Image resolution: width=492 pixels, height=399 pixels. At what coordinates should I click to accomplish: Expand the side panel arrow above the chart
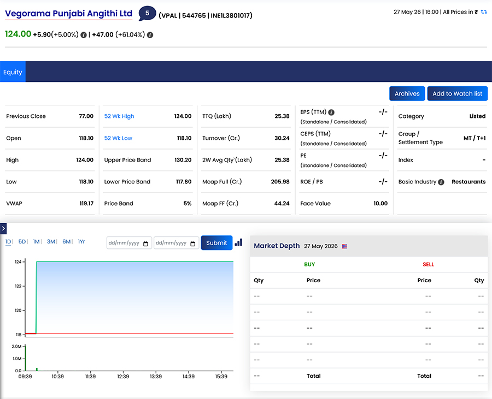(3, 228)
